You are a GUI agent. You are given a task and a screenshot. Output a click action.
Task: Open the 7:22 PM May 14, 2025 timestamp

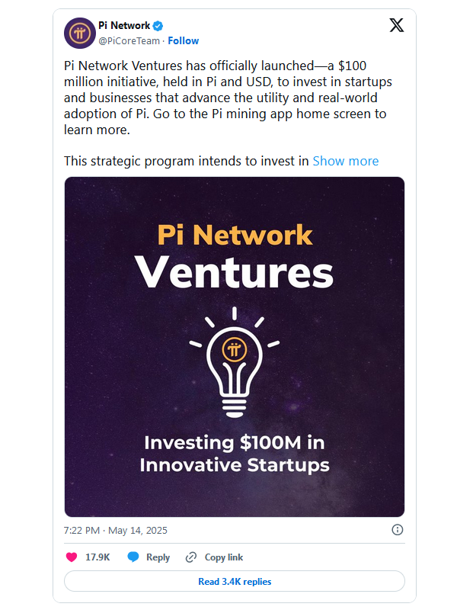point(116,530)
